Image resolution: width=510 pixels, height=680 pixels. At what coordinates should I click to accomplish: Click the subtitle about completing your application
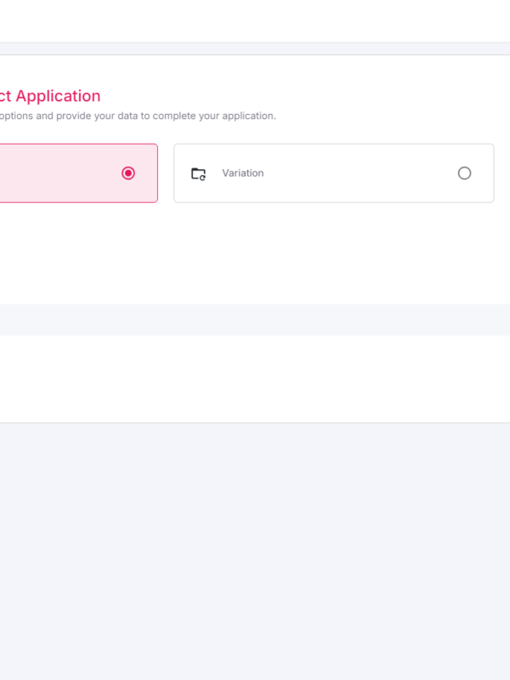pos(138,116)
